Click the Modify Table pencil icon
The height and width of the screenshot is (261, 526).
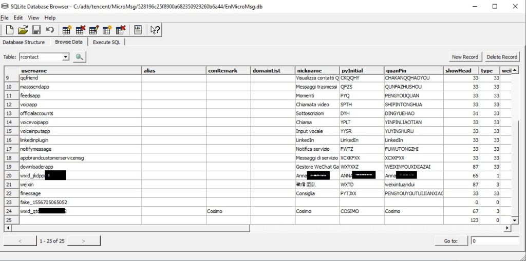click(x=94, y=30)
